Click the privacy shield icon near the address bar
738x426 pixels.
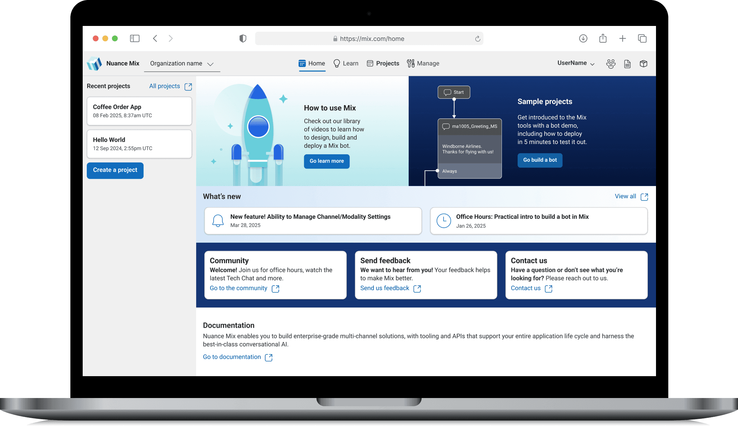tap(243, 39)
